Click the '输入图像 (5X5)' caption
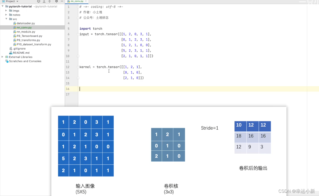This screenshot has height=196, width=319. (x=85, y=189)
